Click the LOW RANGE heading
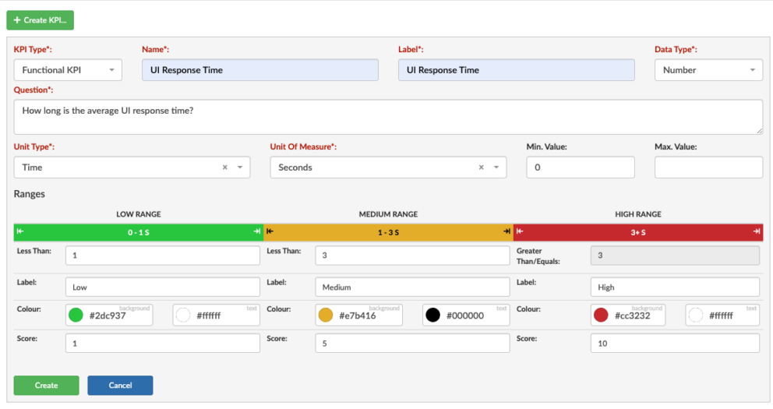Screen dimensions: 773x409 139,214
